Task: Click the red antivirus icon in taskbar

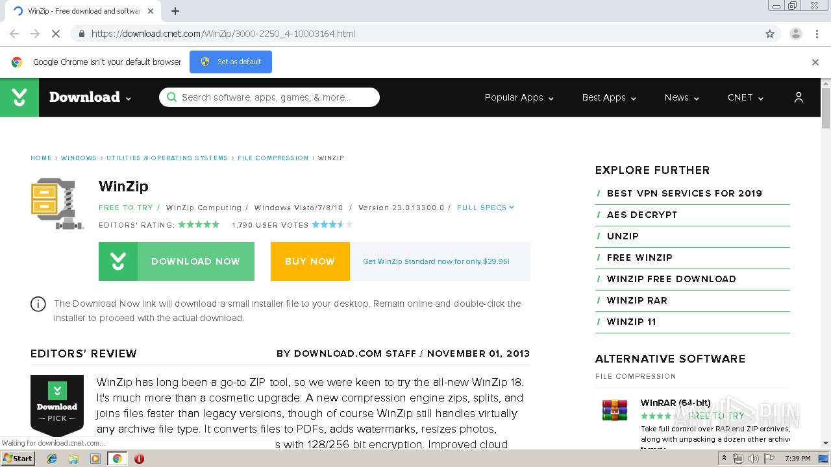Action: tap(139, 459)
